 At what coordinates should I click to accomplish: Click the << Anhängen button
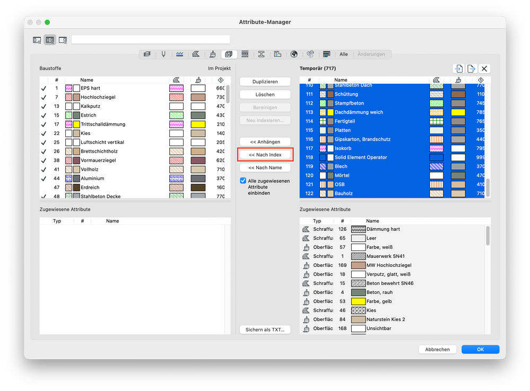pos(265,142)
